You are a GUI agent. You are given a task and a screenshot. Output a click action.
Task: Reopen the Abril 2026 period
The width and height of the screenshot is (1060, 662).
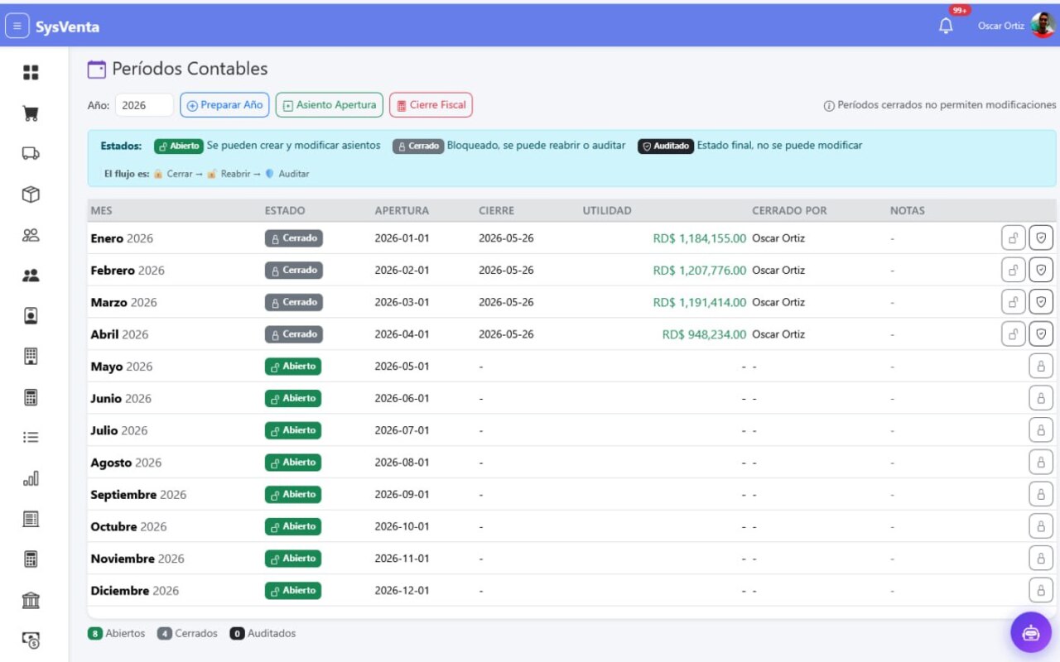(x=1014, y=334)
